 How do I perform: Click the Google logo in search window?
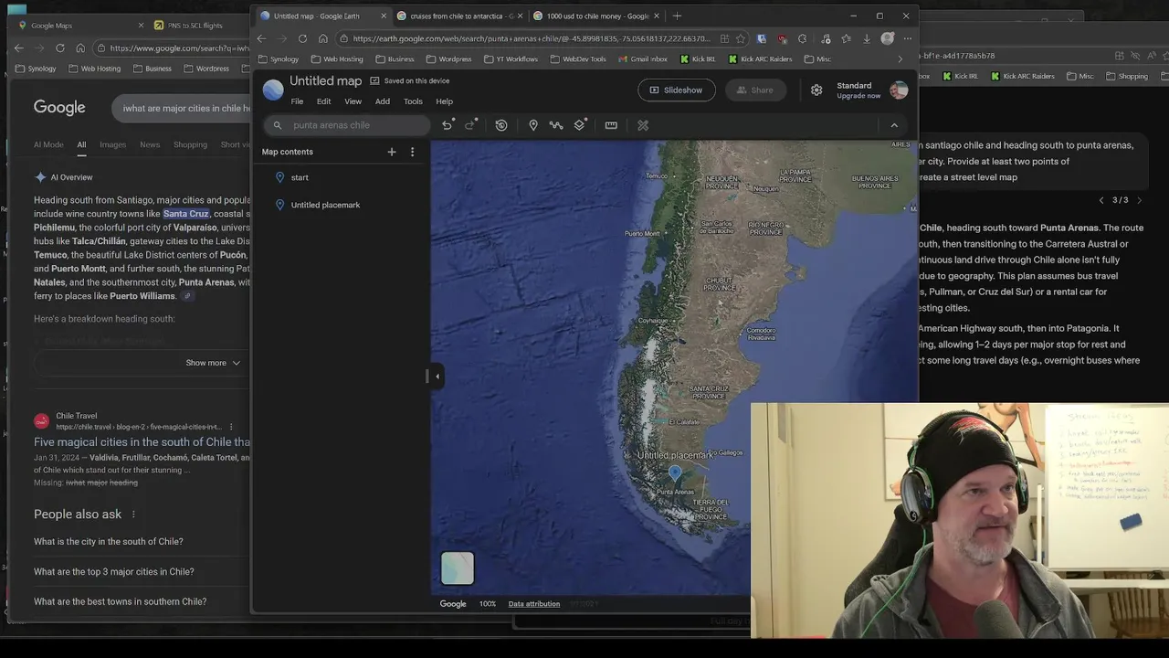pyautogui.click(x=59, y=108)
